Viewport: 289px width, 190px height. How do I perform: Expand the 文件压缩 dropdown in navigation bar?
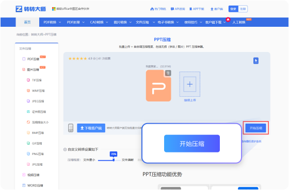click(x=145, y=22)
